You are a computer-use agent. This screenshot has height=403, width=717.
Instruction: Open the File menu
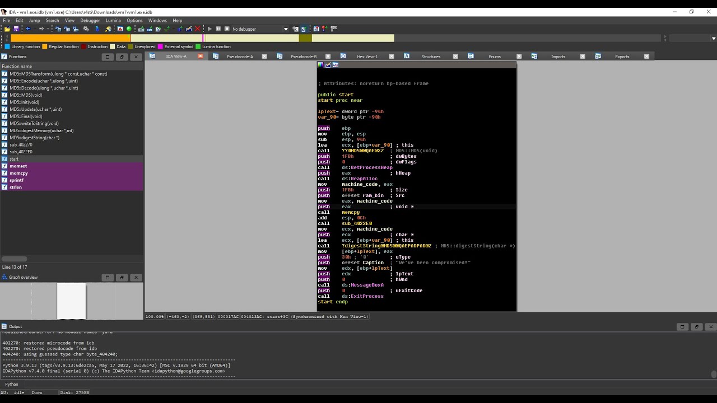coord(6,20)
